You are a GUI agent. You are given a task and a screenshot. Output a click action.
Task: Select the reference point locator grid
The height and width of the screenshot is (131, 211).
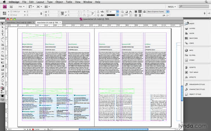pyautogui.click(x=5, y=13)
